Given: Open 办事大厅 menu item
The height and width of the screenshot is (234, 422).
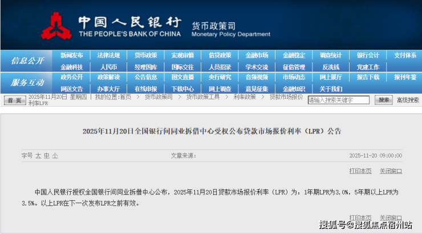Looking at the screenshot, I should click(x=108, y=89).
